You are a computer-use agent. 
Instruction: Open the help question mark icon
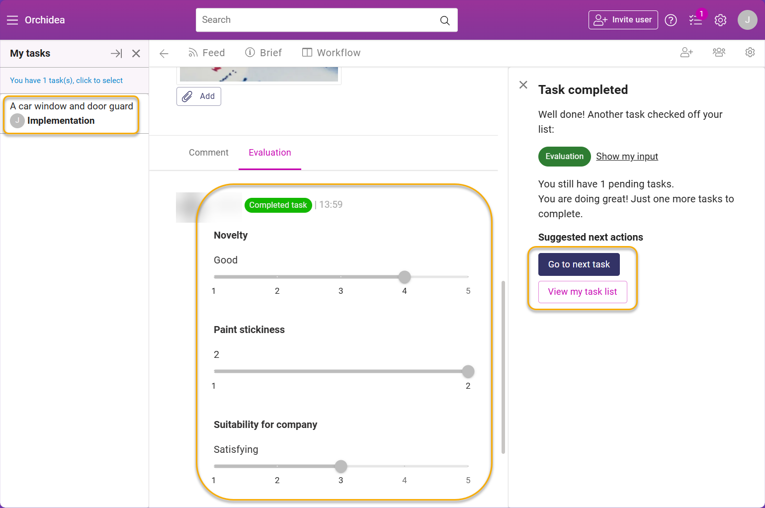[671, 20]
